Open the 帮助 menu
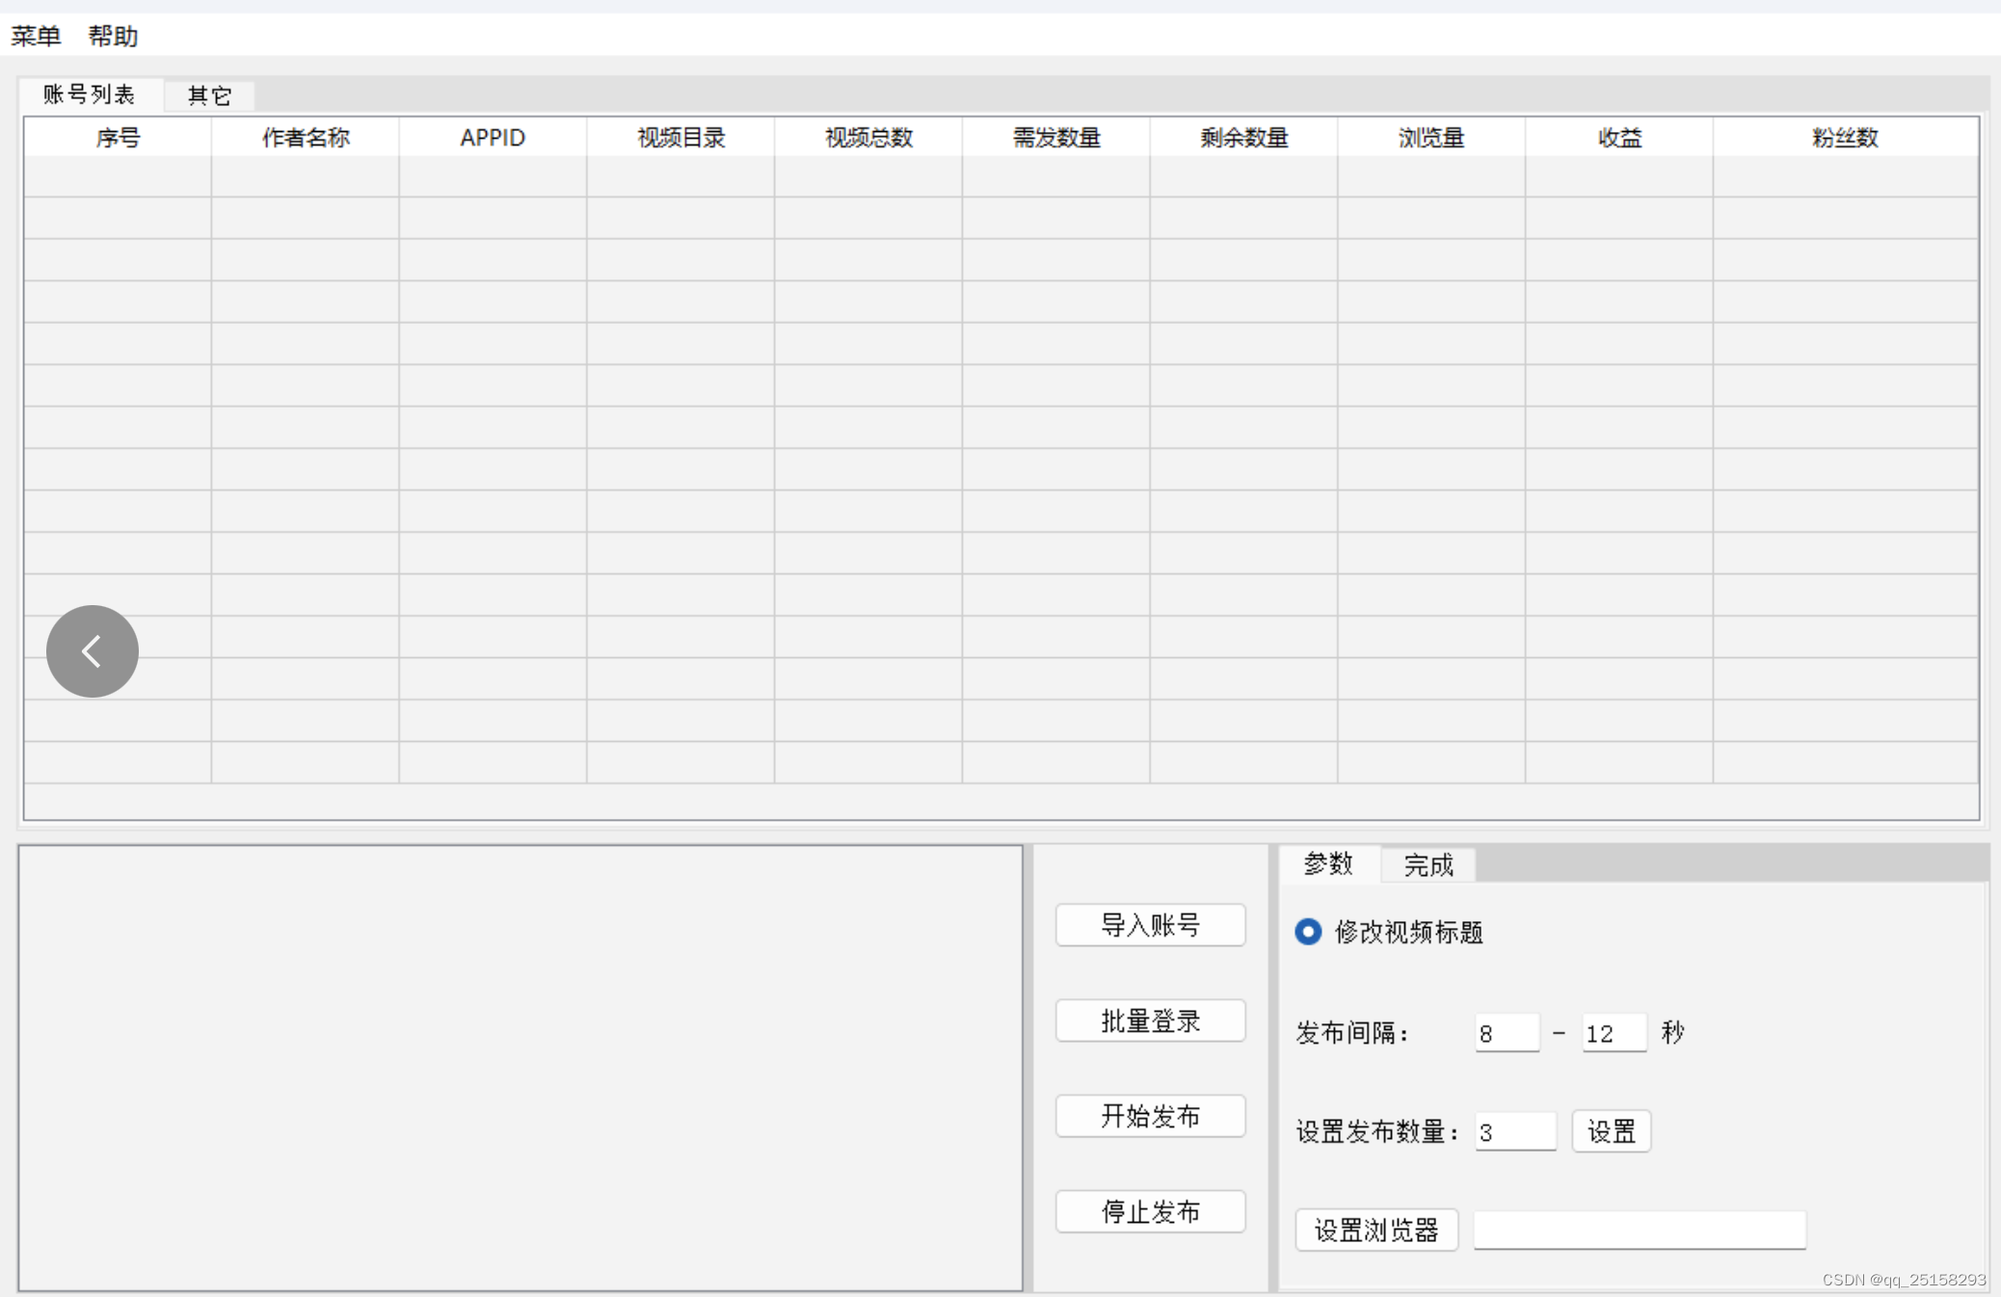Screen dimensions: 2001x1297 point(113,37)
